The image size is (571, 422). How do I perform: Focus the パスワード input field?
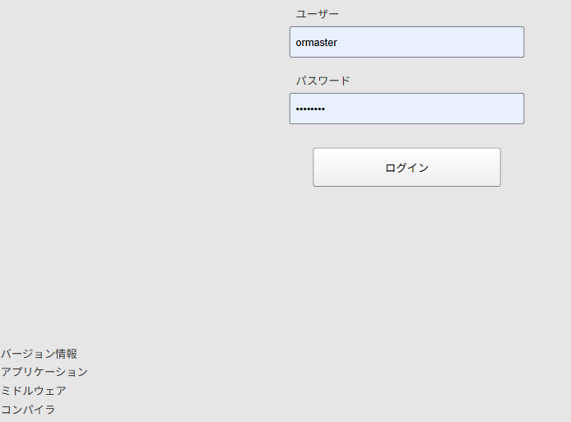(406, 109)
